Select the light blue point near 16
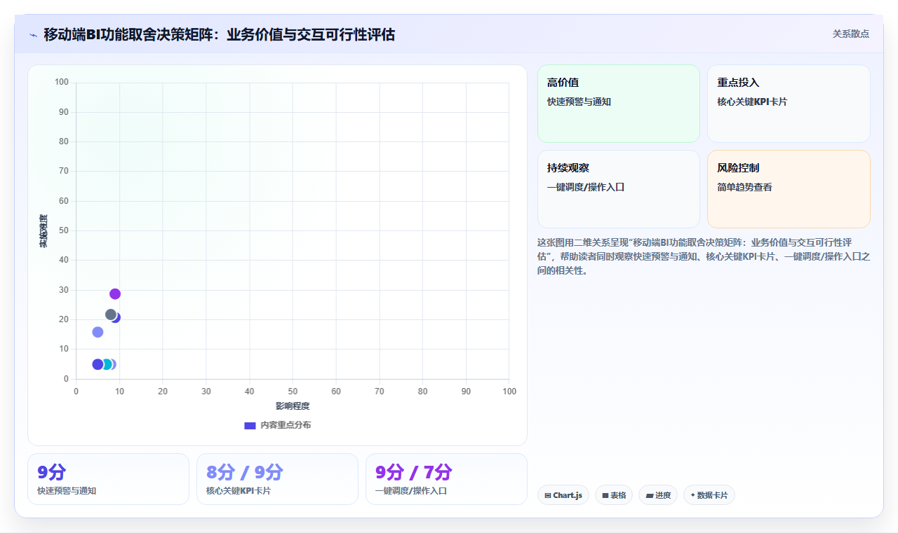 [x=98, y=332]
